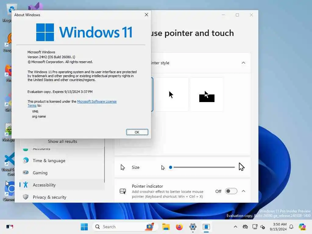312x234 pixels.
Task: Click the Time & language globe icon
Action: click(26, 160)
